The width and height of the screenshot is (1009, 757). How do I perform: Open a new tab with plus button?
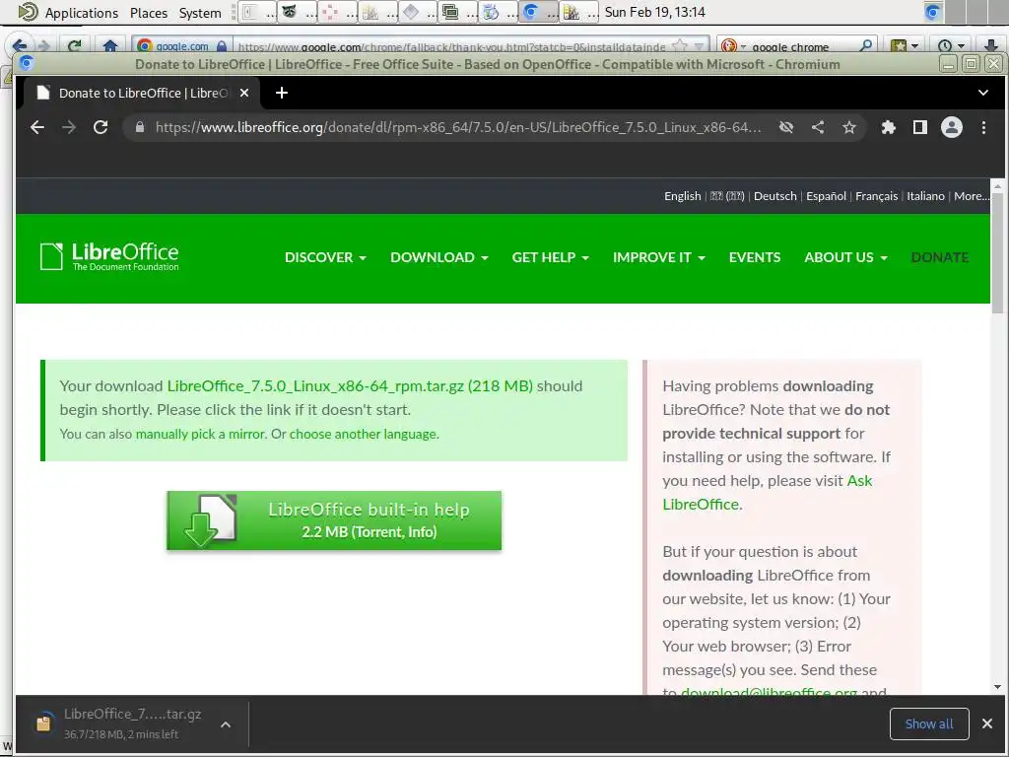coord(281,93)
